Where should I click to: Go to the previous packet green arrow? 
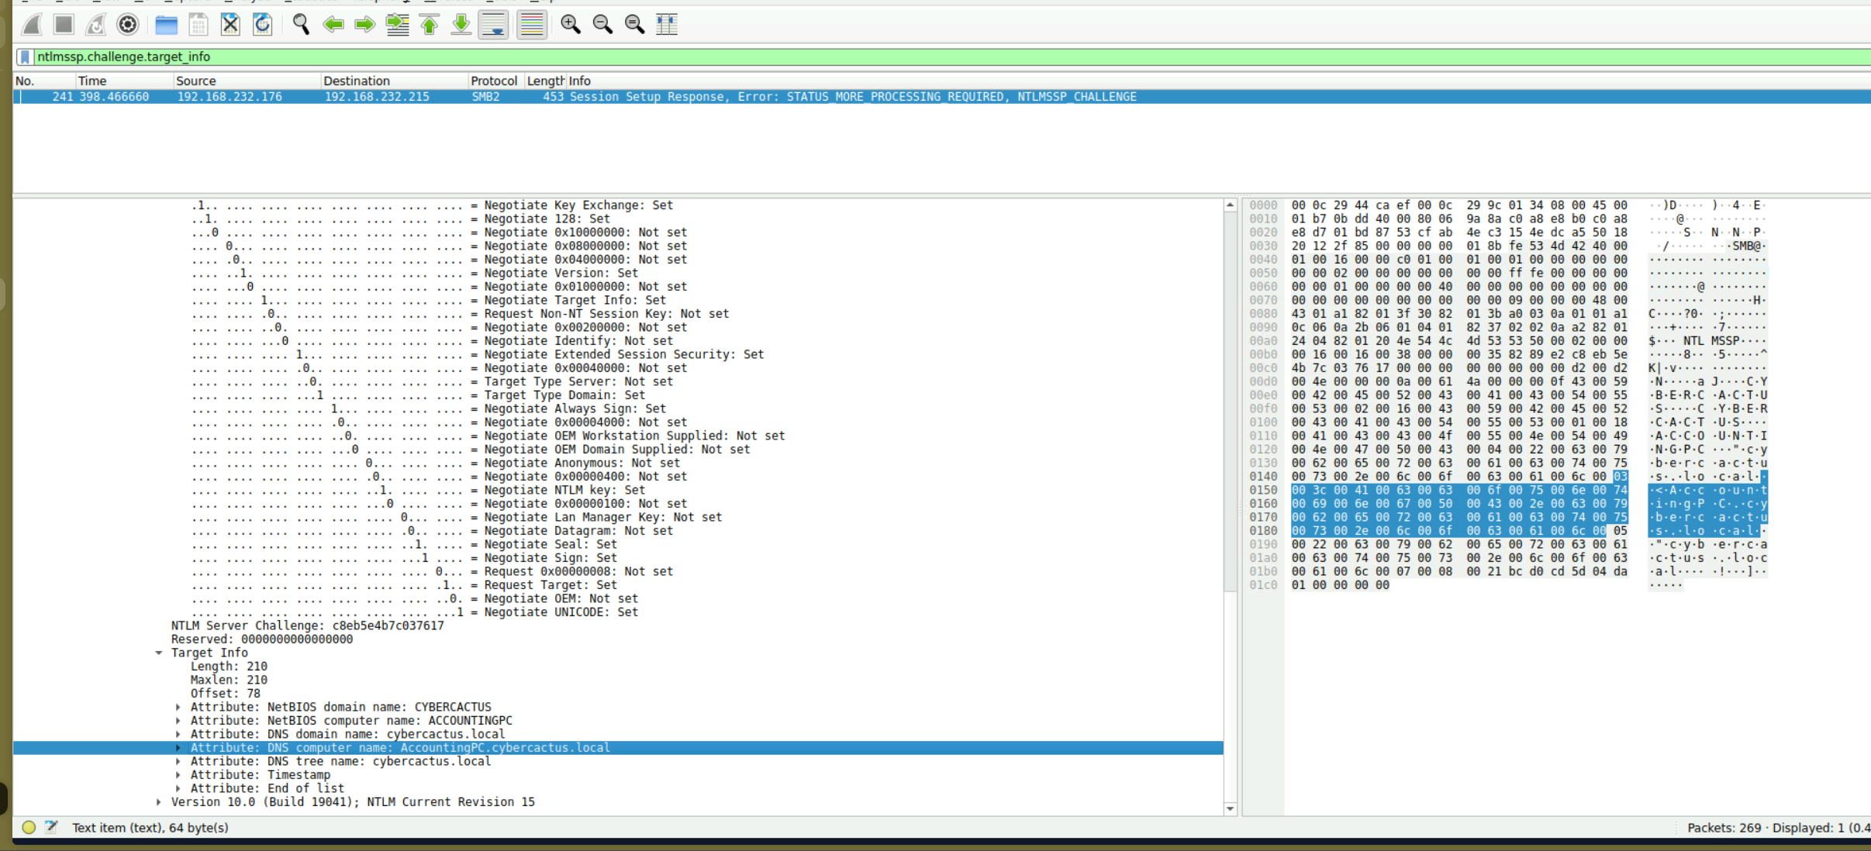point(333,25)
